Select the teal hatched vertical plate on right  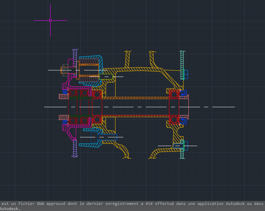click(x=182, y=61)
